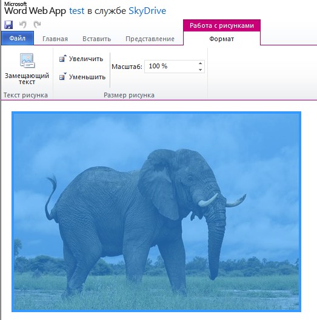Redo the last undone action

37,24
